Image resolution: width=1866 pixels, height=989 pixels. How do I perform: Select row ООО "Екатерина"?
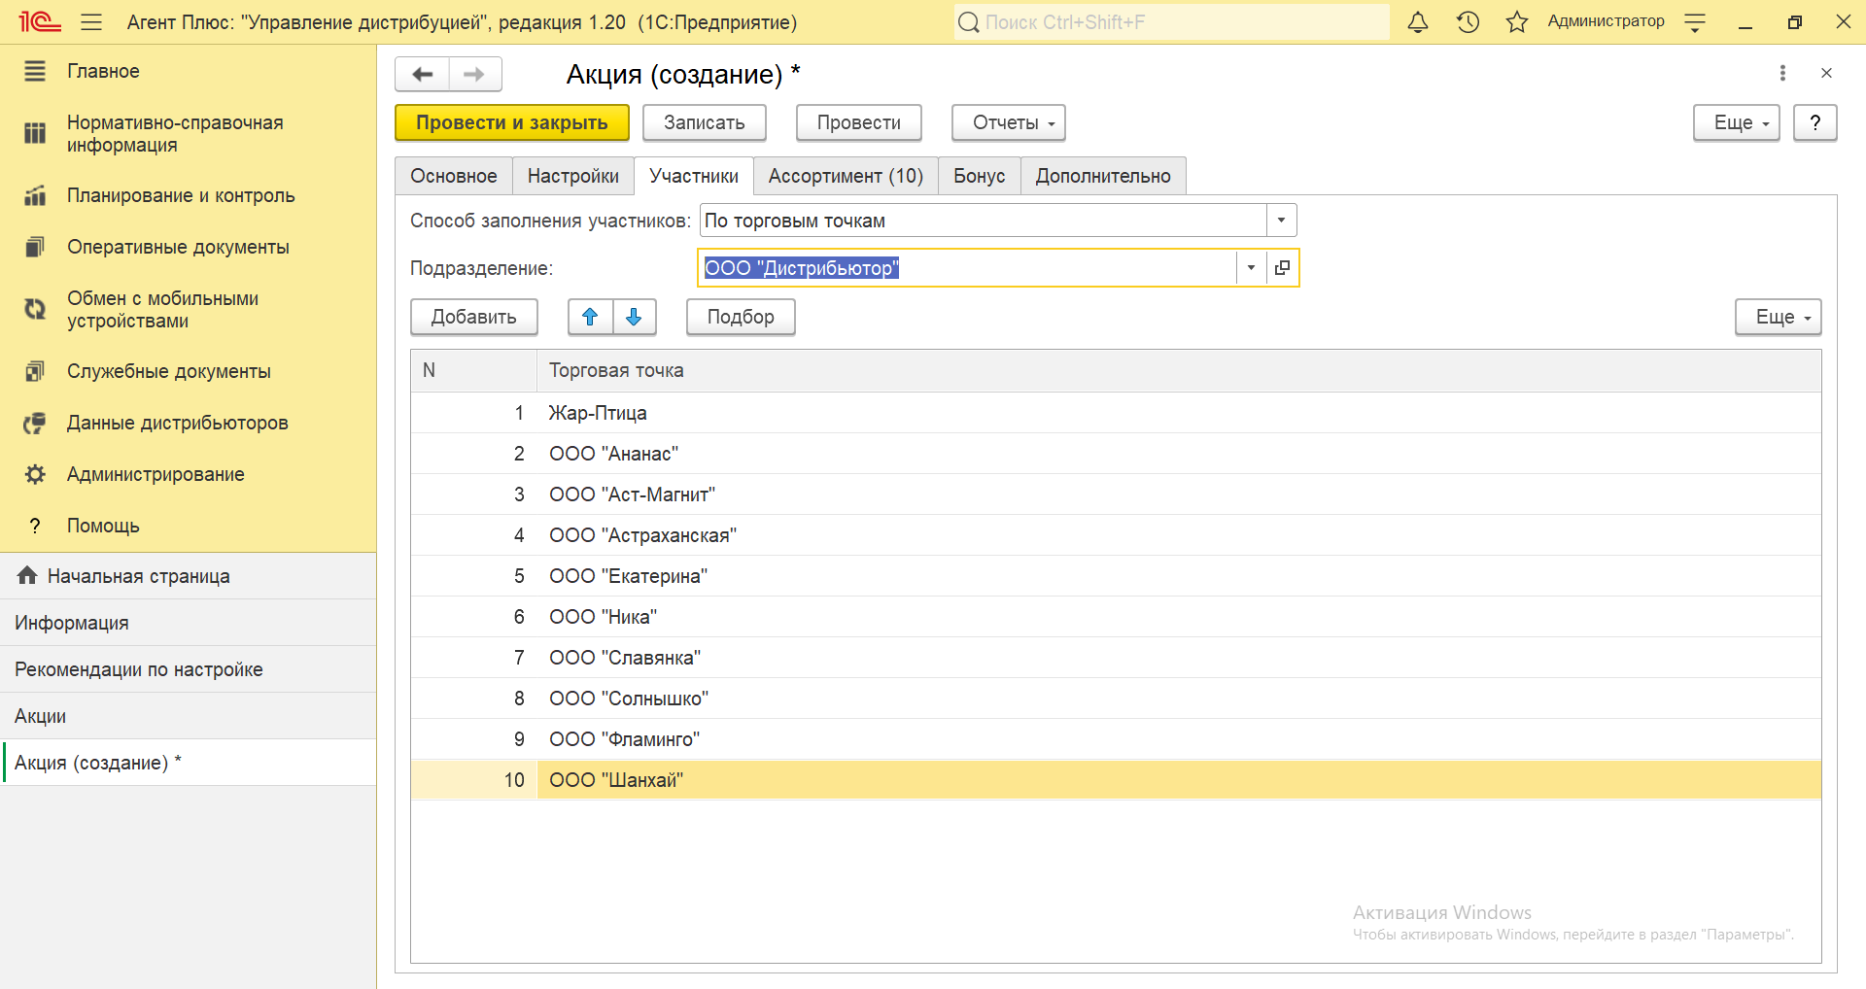point(1116,576)
